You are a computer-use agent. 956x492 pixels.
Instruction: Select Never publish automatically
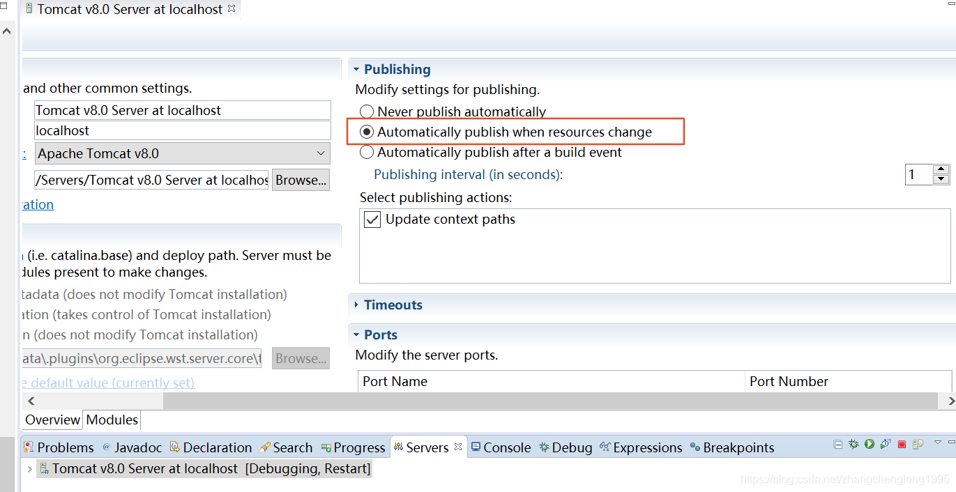[367, 112]
